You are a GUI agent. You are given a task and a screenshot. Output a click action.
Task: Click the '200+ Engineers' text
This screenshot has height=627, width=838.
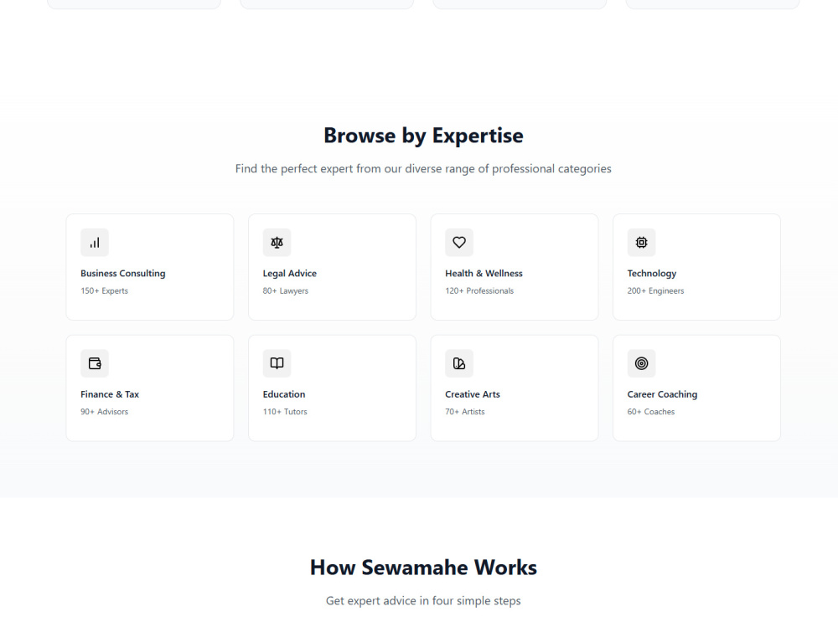[655, 291]
